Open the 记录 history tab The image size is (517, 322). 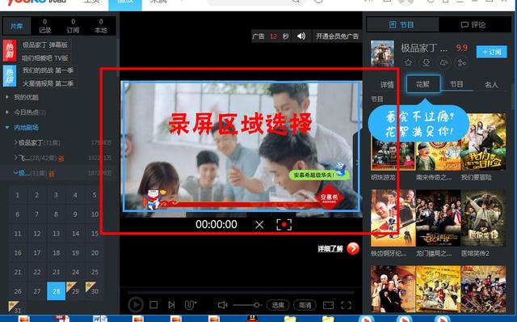[45, 26]
